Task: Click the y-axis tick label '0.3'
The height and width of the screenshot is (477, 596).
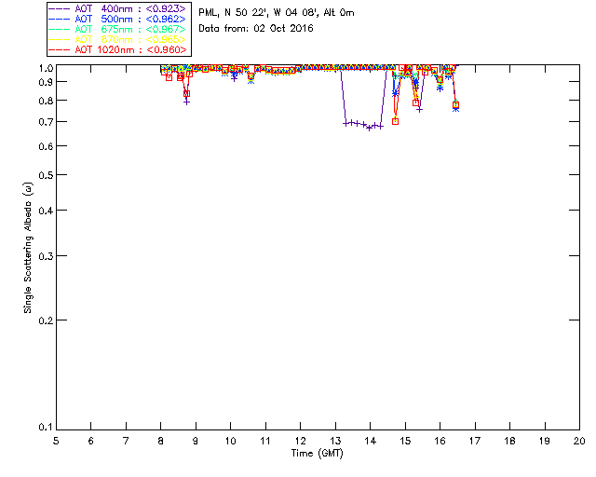Action: pyautogui.click(x=46, y=256)
